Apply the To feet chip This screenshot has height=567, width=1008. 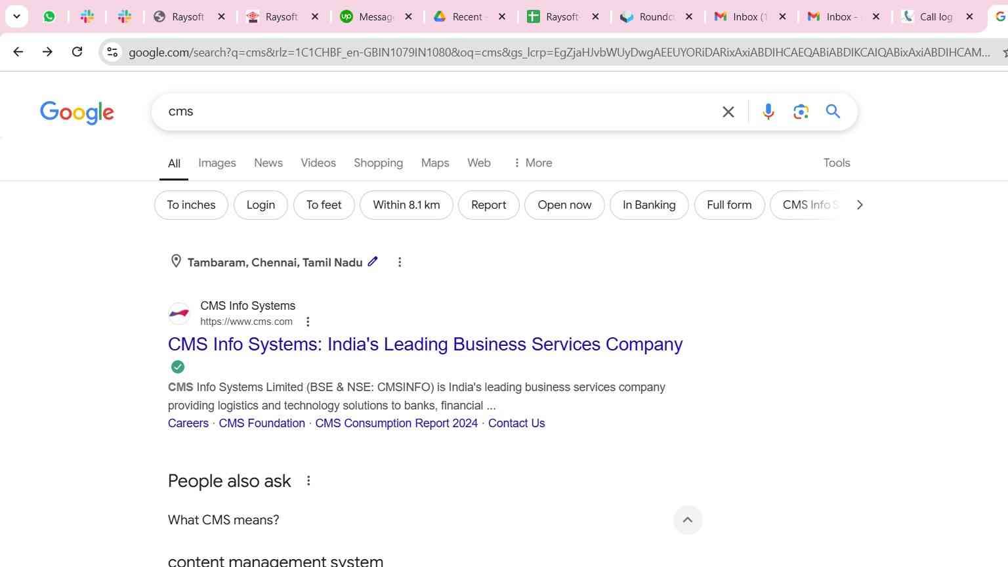click(324, 205)
